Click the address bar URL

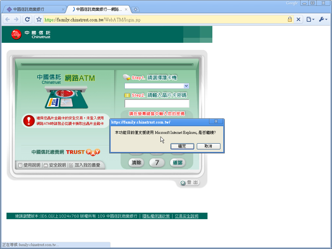[x=92, y=20]
